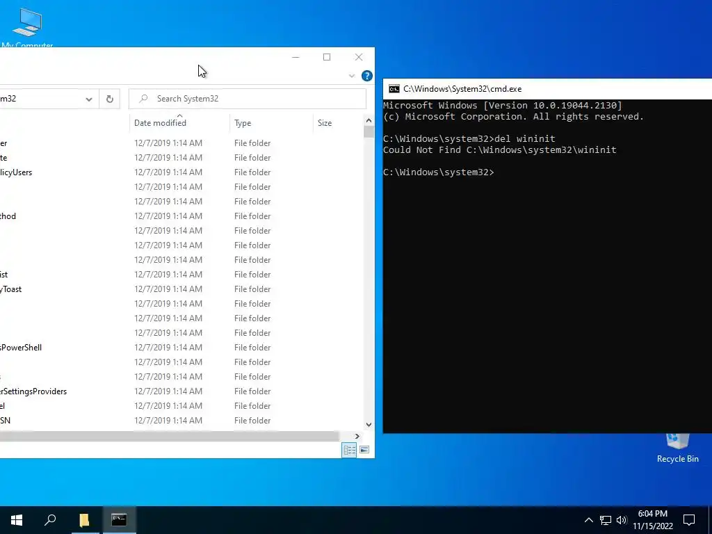Minimize the File Explorer window

296,57
